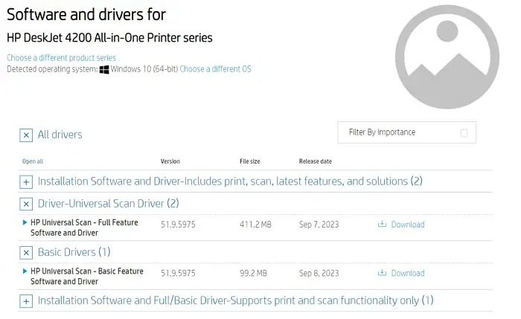The height and width of the screenshot is (319, 521).
Task: Click the All drivers heading text
Action: [x=60, y=135]
